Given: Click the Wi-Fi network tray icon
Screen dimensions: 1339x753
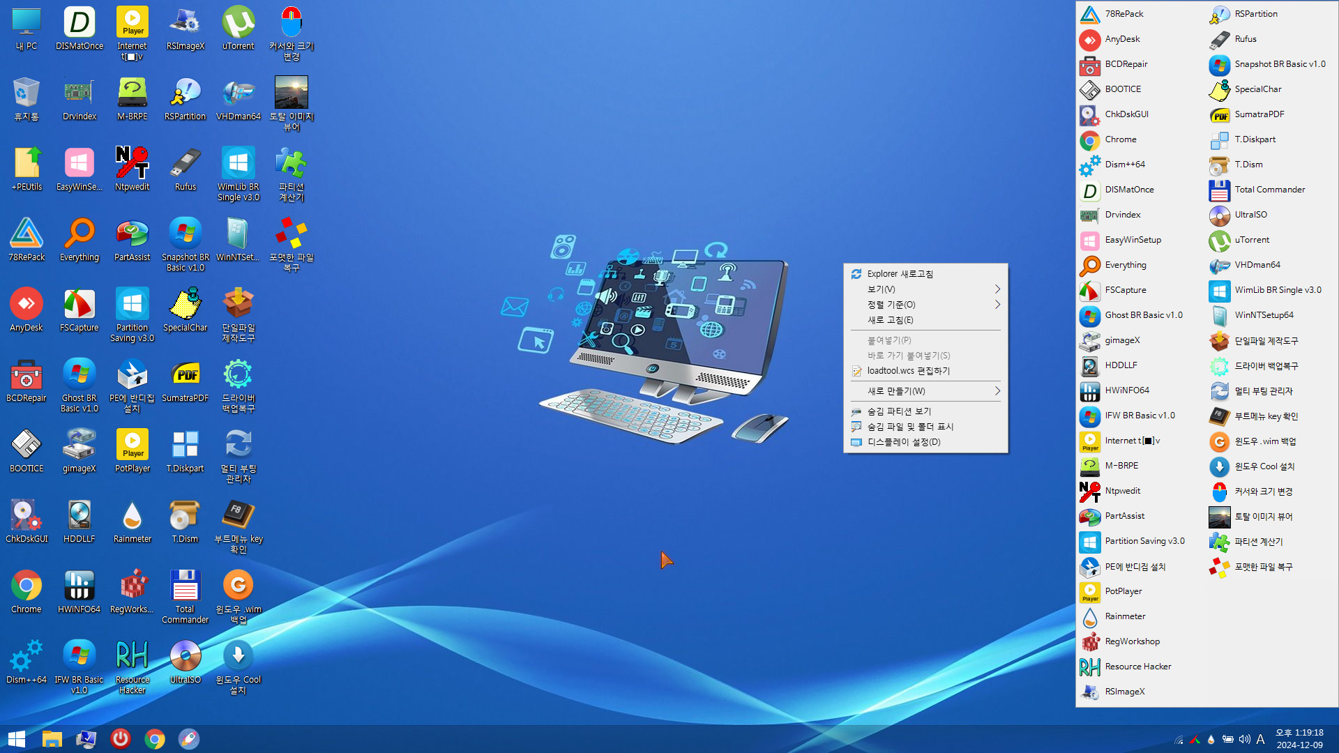Looking at the screenshot, I should click(x=1179, y=740).
